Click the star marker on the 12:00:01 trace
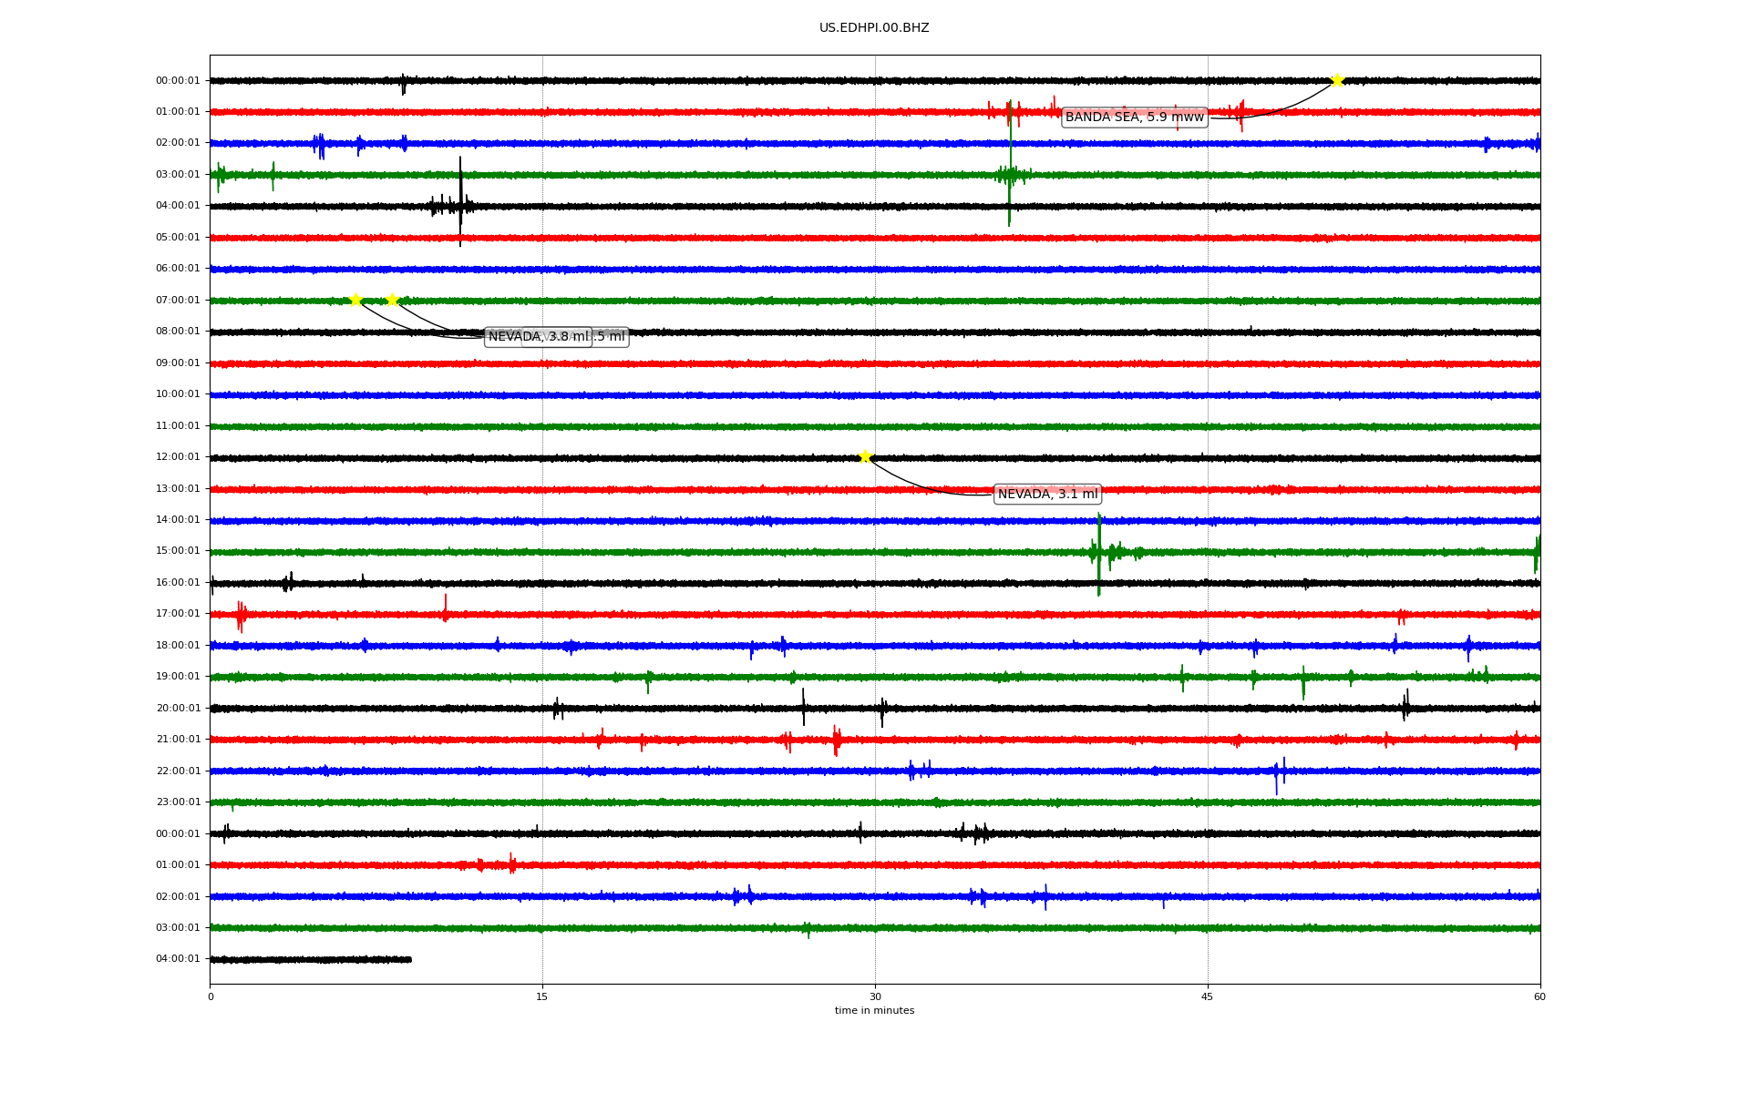The image size is (1750, 1093). click(865, 456)
